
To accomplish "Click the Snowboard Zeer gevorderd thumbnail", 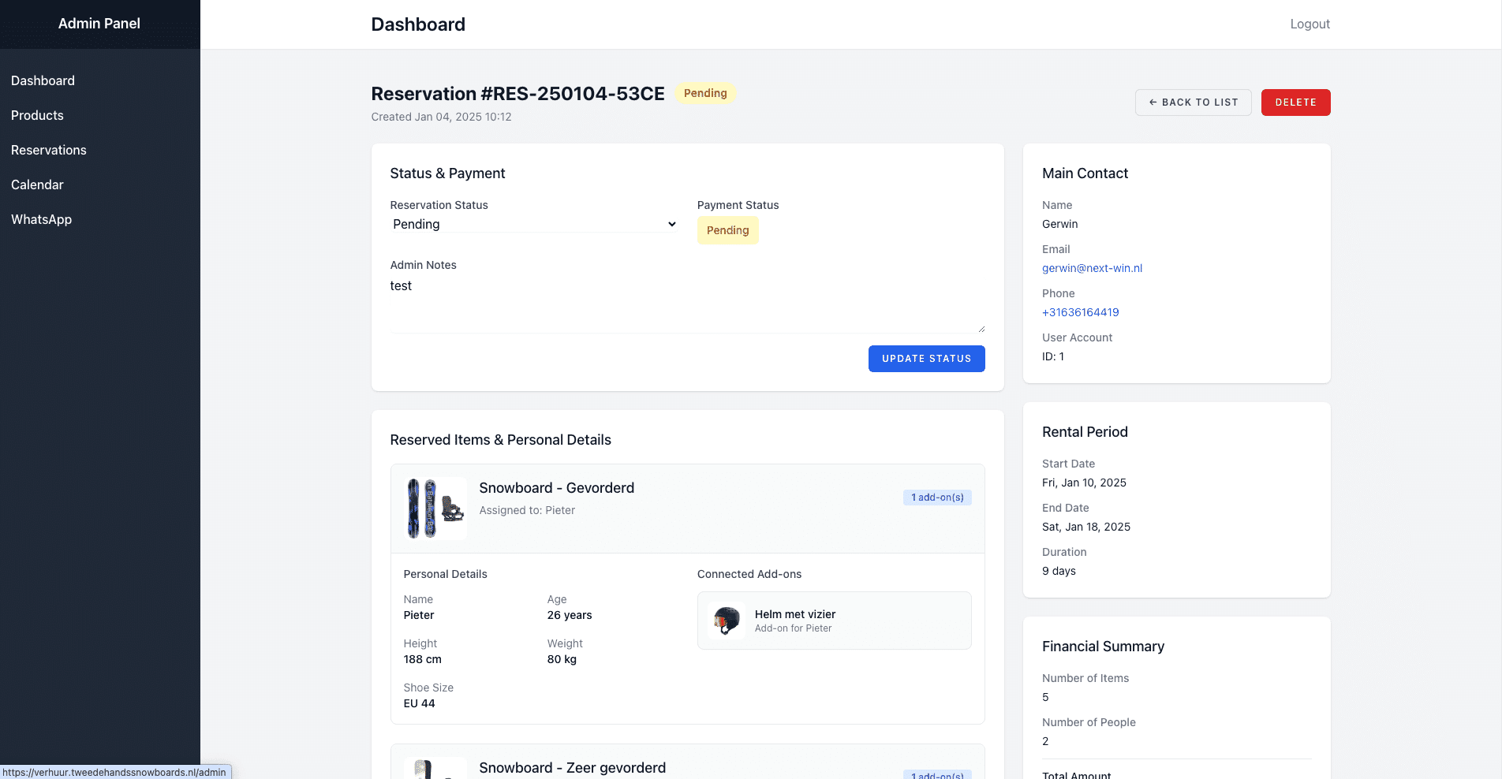I will 435,769.
